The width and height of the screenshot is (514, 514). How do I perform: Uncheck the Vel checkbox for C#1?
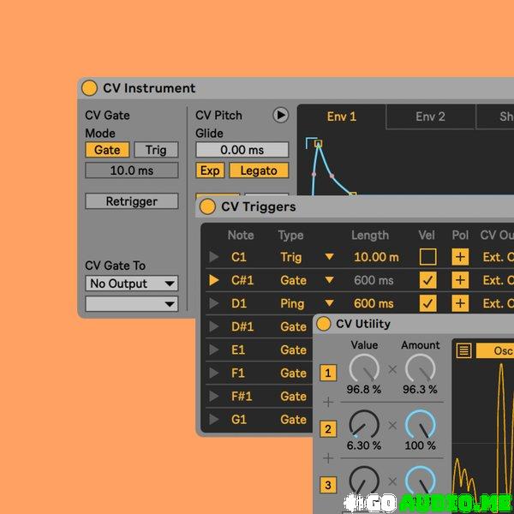point(427,280)
